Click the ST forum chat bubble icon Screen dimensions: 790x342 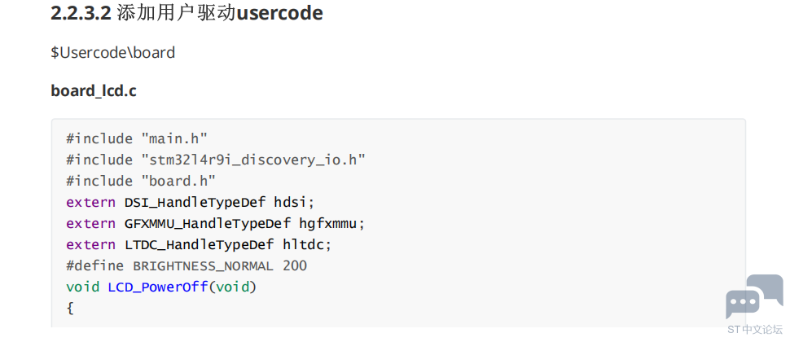tap(754, 296)
